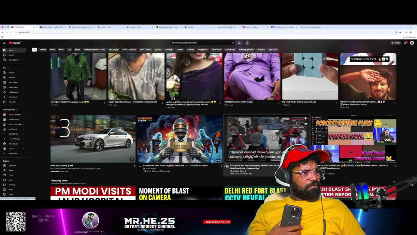This screenshot has width=417, height=235.
Task: Open PAYAL GAMING channel subscription
Action: point(14,115)
